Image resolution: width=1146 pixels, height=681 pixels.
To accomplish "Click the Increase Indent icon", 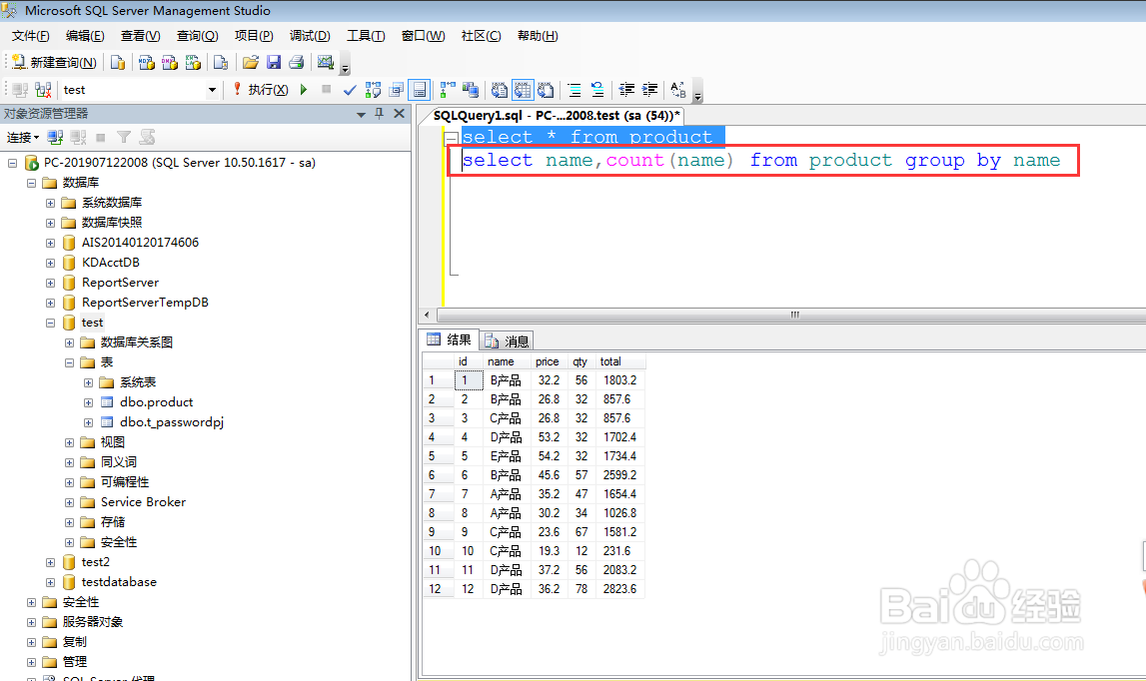I will (x=649, y=90).
